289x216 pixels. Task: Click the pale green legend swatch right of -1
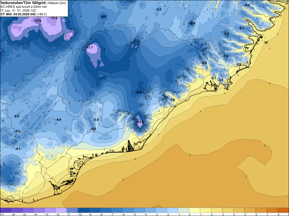coord(184,210)
